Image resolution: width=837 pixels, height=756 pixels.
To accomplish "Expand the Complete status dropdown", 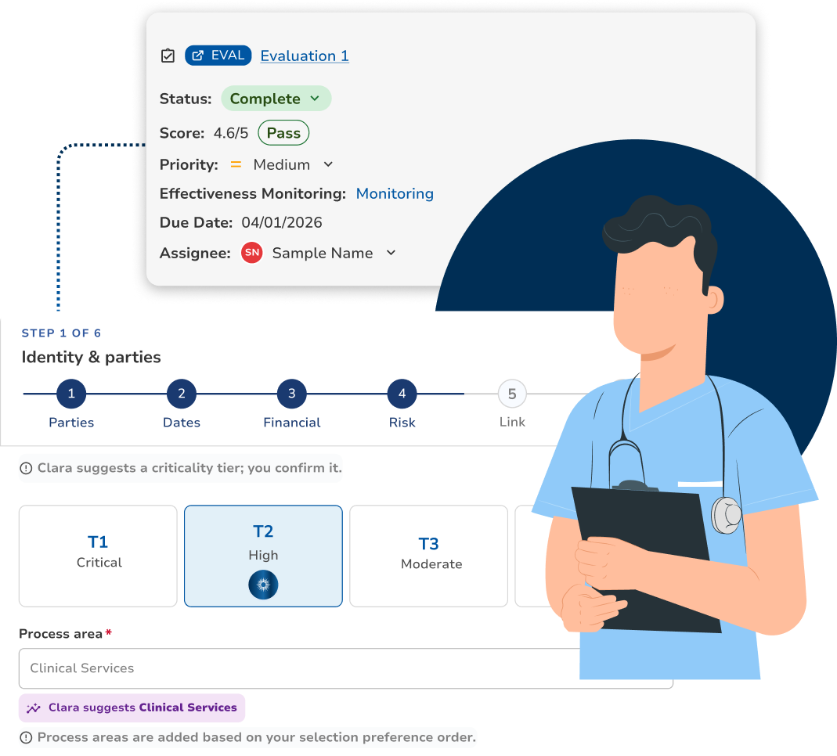I will click(276, 99).
